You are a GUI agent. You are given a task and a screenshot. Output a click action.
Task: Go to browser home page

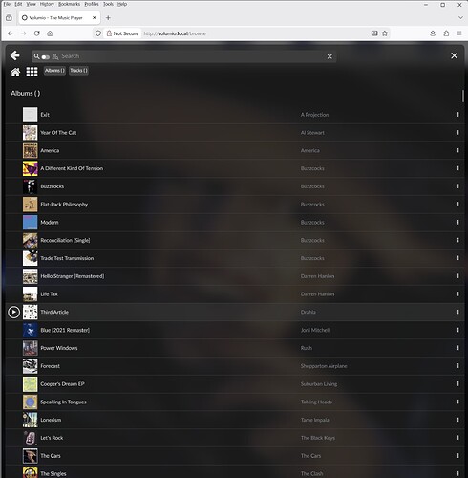coord(50,33)
